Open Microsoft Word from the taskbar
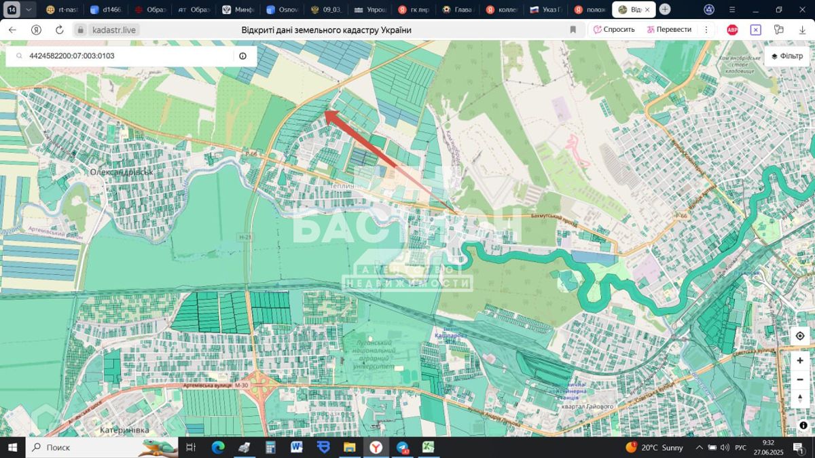Screen dimensions: 815x458 pyautogui.click(x=296, y=448)
